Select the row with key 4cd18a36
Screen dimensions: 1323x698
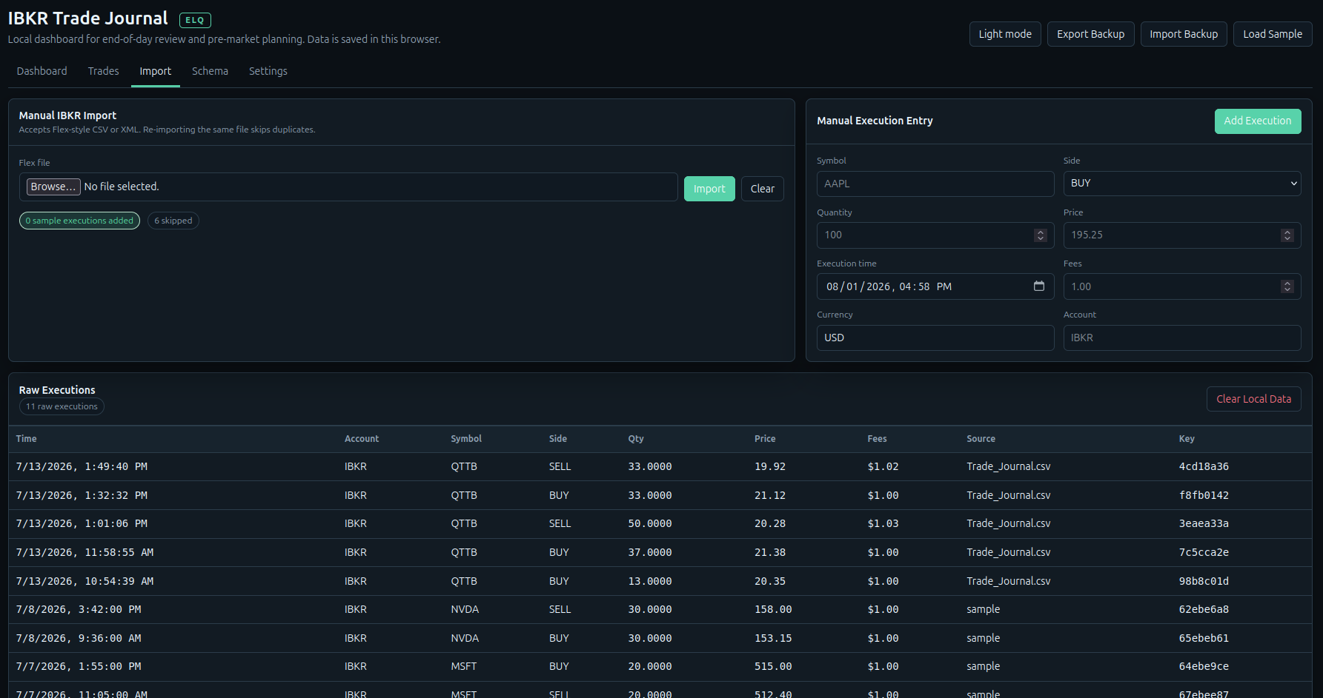(x=660, y=467)
